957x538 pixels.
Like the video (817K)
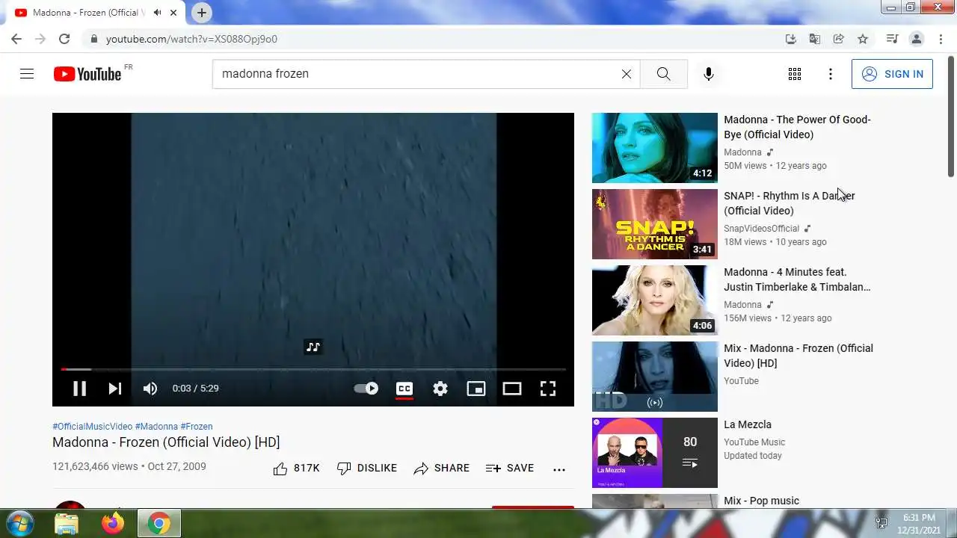[296, 469]
